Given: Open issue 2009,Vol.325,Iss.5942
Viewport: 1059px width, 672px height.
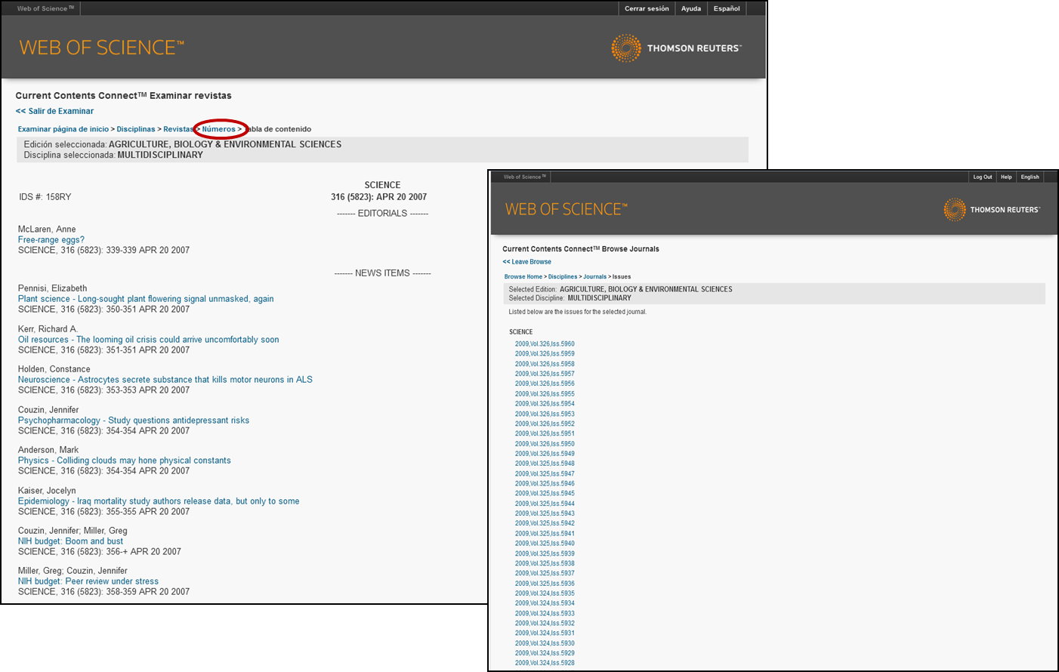Looking at the screenshot, I should coord(545,523).
